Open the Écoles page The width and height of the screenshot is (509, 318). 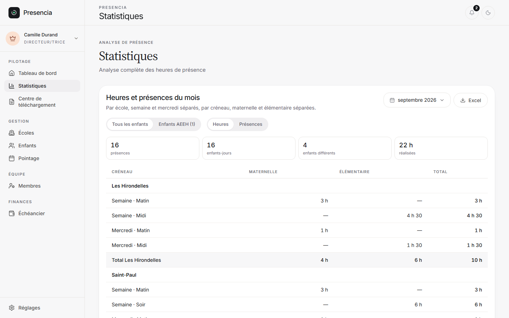pos(42,133)
